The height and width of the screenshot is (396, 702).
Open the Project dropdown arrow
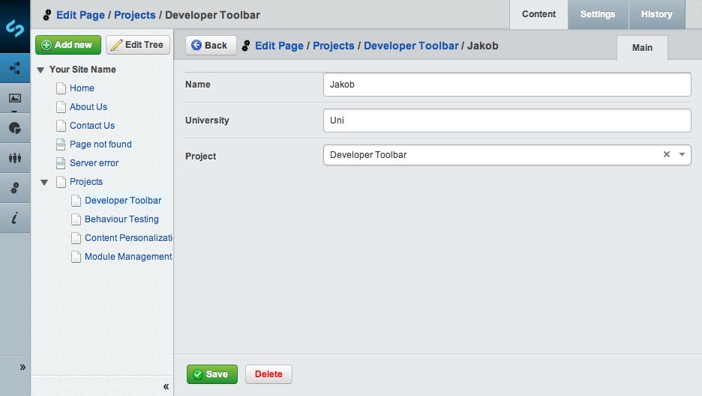pyautogui.click(x=682, y=155)
